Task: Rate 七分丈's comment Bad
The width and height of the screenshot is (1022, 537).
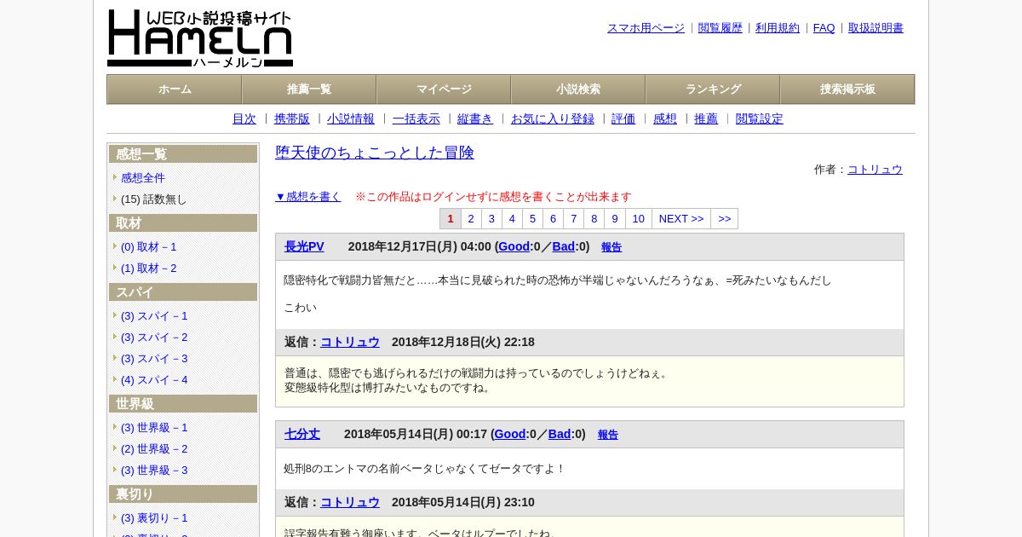Action: coord(560,434)
